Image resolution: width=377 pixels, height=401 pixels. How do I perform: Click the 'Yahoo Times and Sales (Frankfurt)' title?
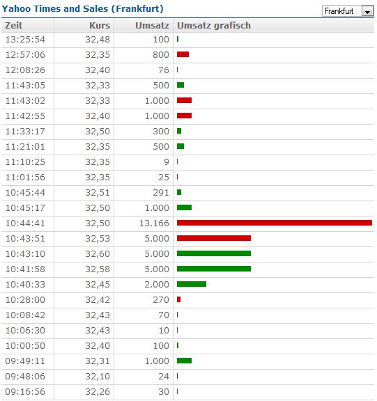82,8
